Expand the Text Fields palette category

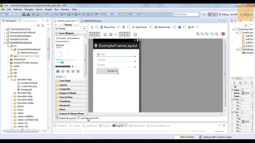pos(71,81)
